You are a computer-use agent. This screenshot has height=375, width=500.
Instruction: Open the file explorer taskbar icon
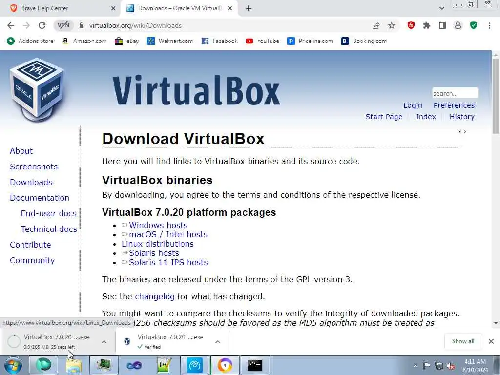[x=74, y=365]
